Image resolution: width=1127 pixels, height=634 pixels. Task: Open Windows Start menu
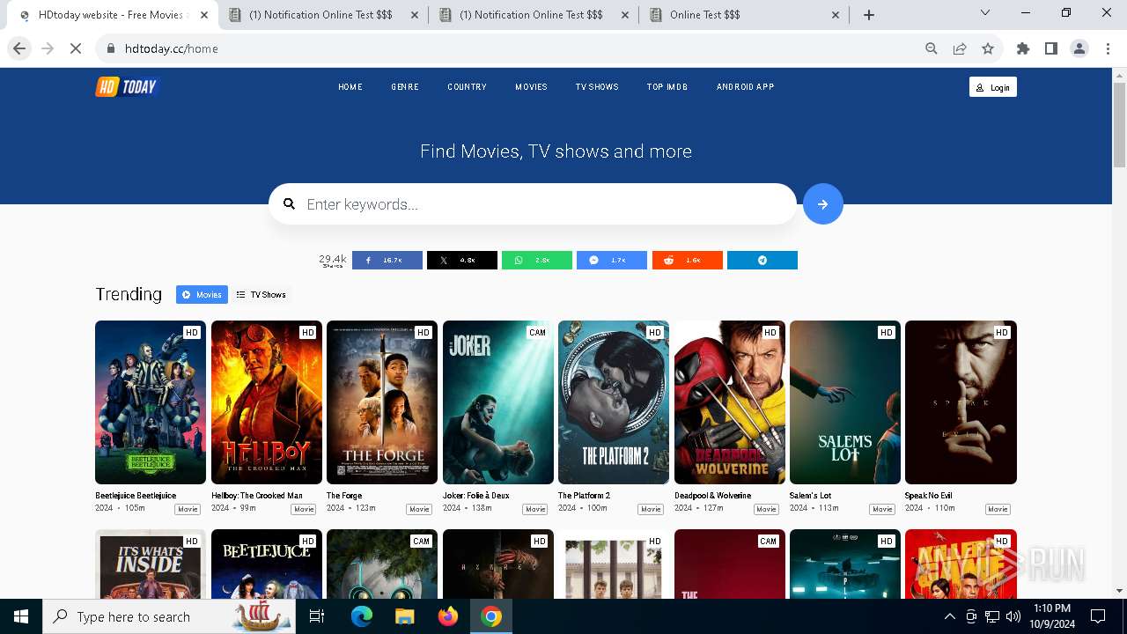pyautogui.click(x=21, y=616)
